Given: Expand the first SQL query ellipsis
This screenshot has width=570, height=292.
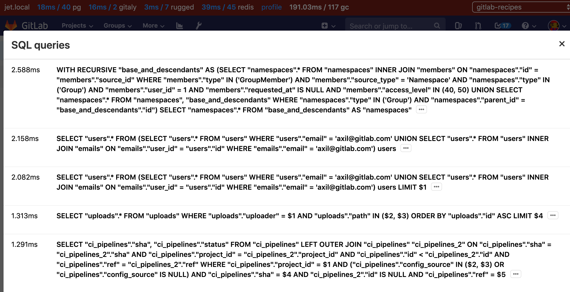Looking at the screenshot, I should pyautogui.click(x=421, y=109).
